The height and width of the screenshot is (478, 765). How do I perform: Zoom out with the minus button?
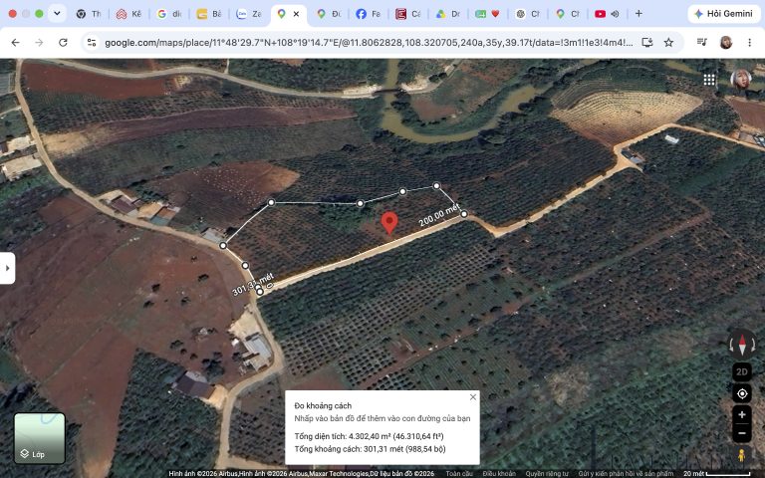[x=741, y=433]
